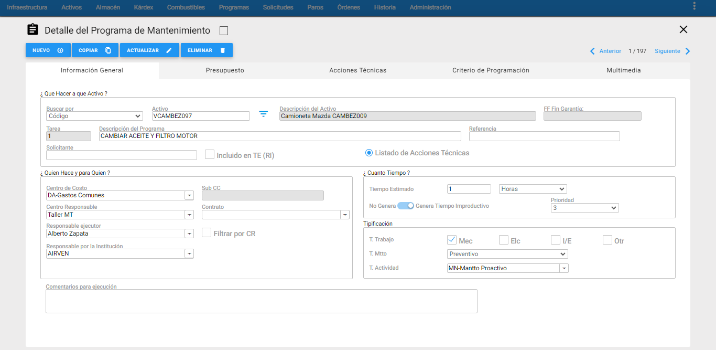
Task: Open the Kárdex menu
Action: (144, 7)
